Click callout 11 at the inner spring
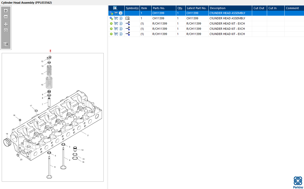Viewport: 304px width, 189px height. pos(42,74)
